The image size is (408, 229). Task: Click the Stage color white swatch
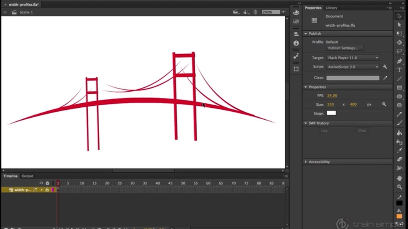(x=331, y=113)
